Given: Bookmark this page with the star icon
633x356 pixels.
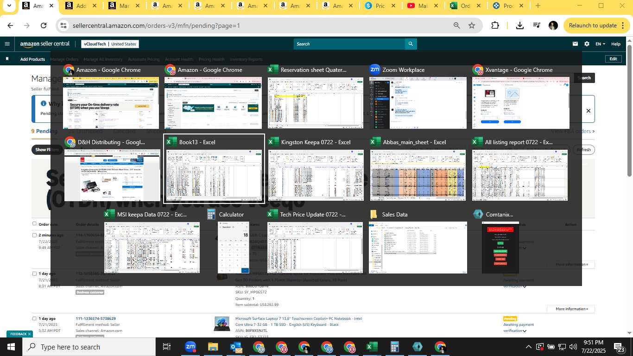Looking at the screenshot, I should [x=472, y=25].
